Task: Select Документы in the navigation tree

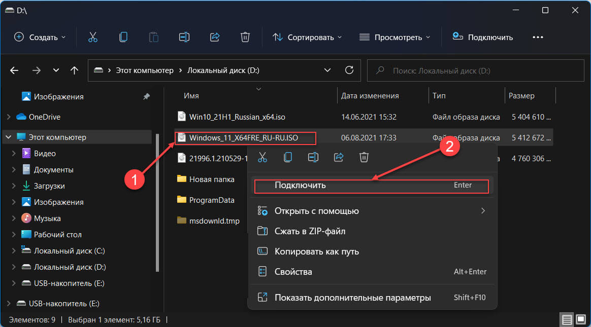Action: click(x=53, y=170)
